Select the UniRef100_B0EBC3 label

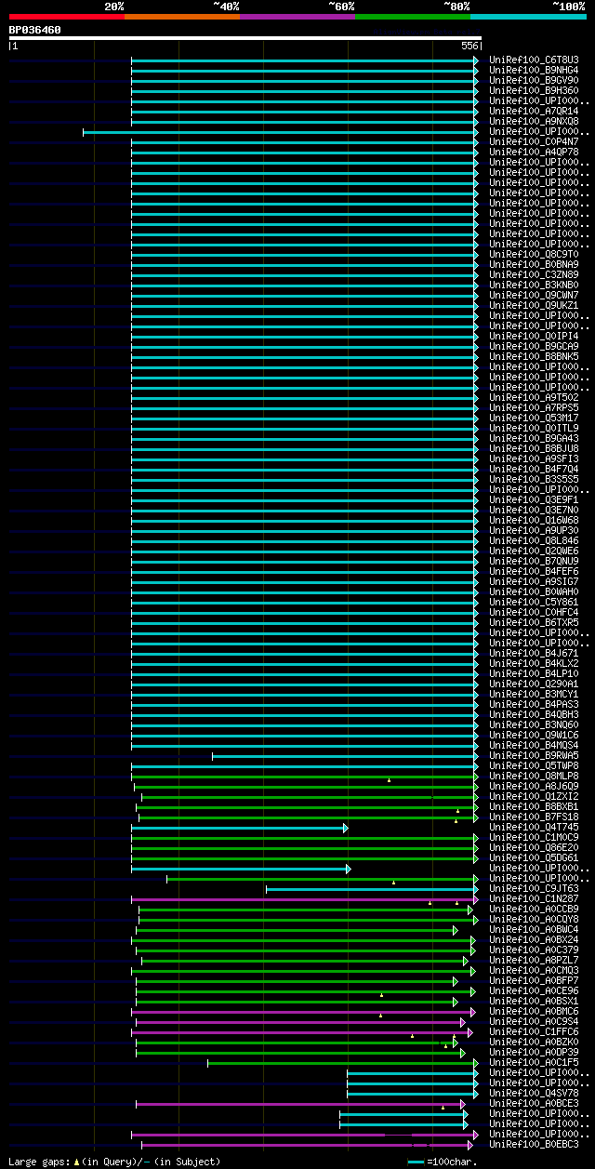pos(534,1144)
